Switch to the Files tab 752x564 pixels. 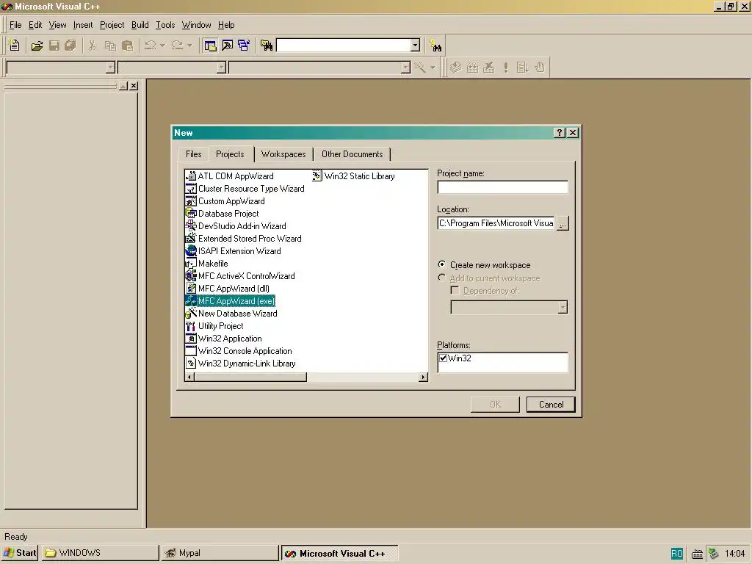click(194, 154)
